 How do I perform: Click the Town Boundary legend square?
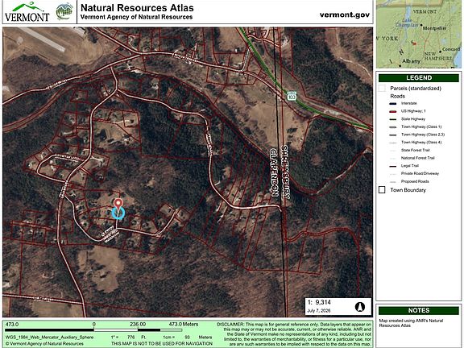(x=382, y=190)
